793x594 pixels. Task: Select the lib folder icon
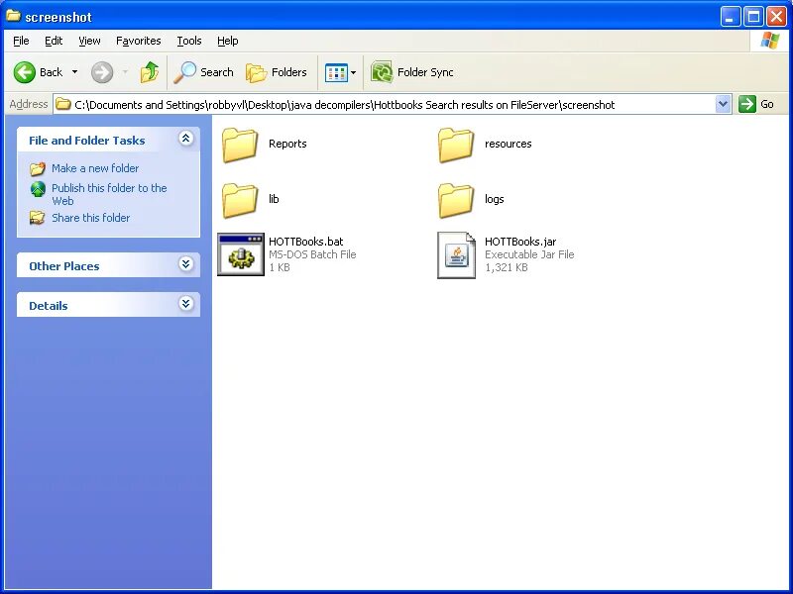(240, 200)
